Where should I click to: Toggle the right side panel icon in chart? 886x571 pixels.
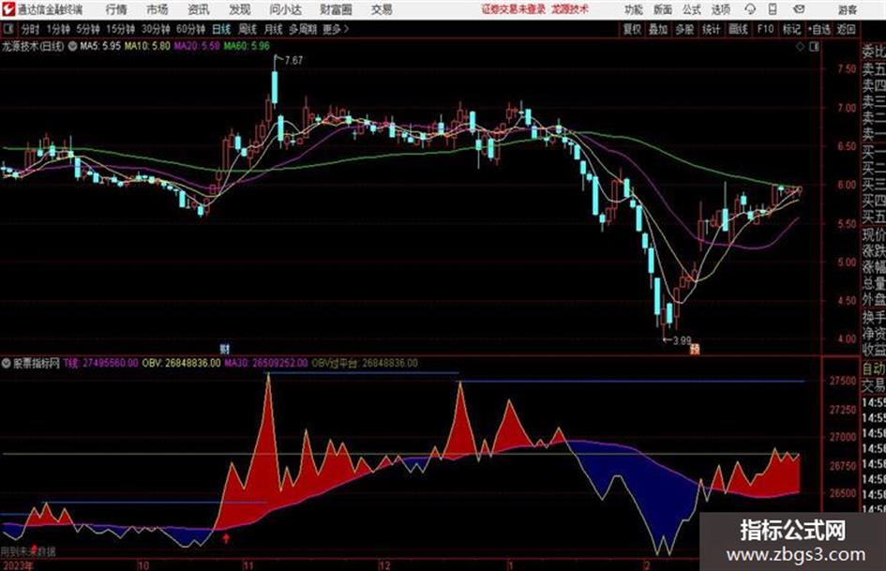point(814,47)
